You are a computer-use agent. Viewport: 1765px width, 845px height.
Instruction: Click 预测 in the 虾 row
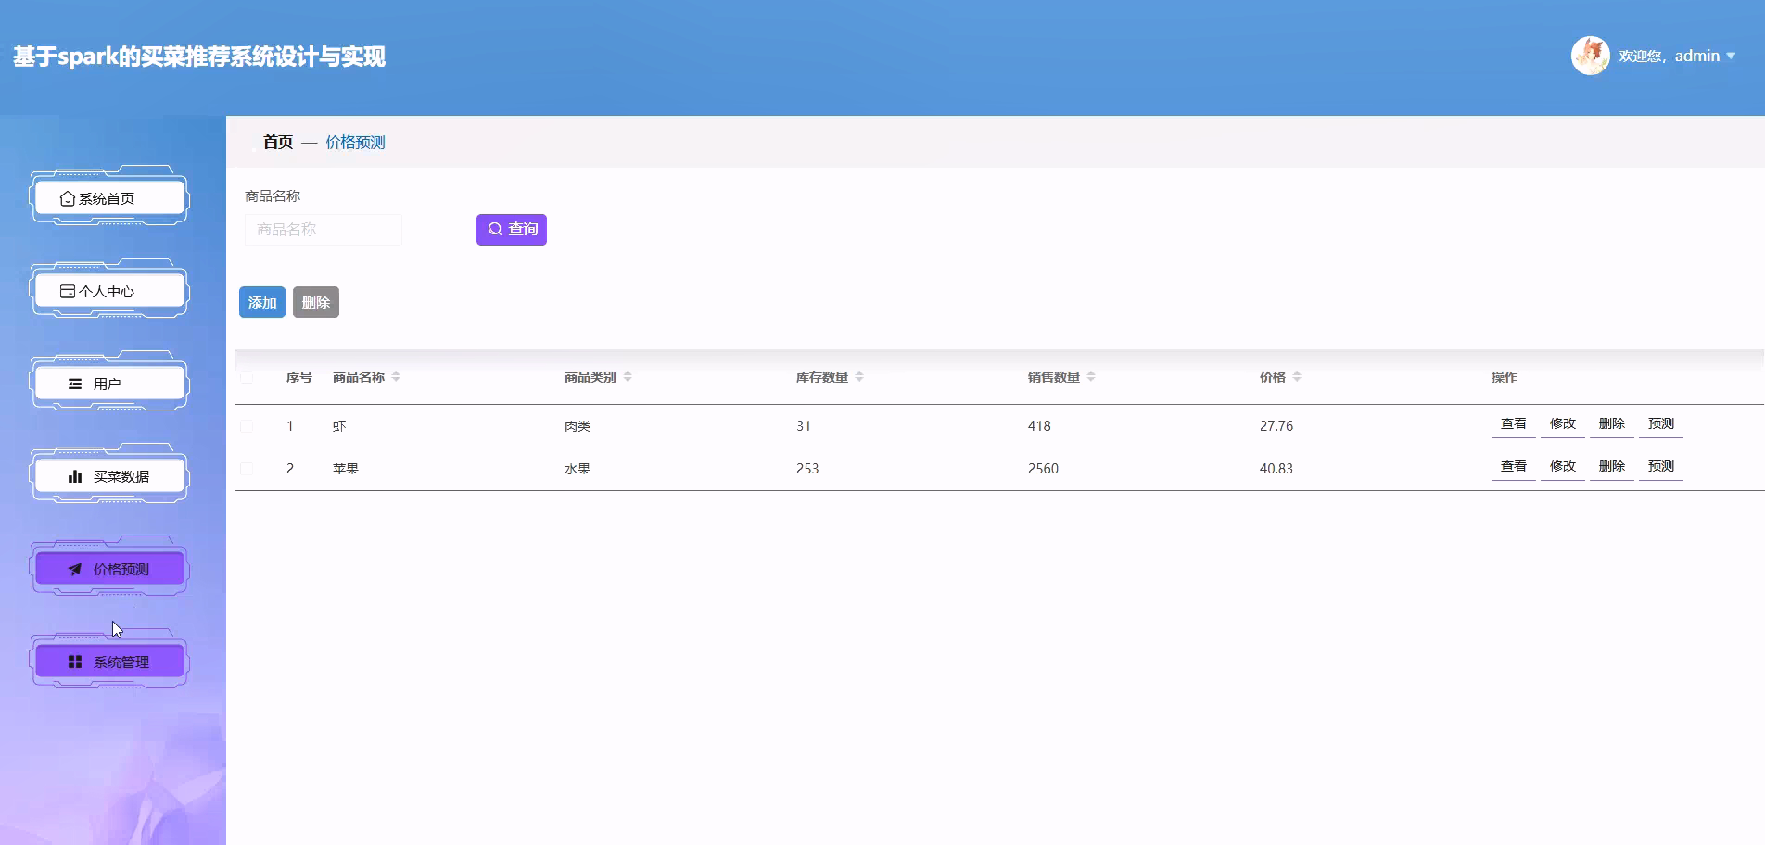pos(1661,424)
